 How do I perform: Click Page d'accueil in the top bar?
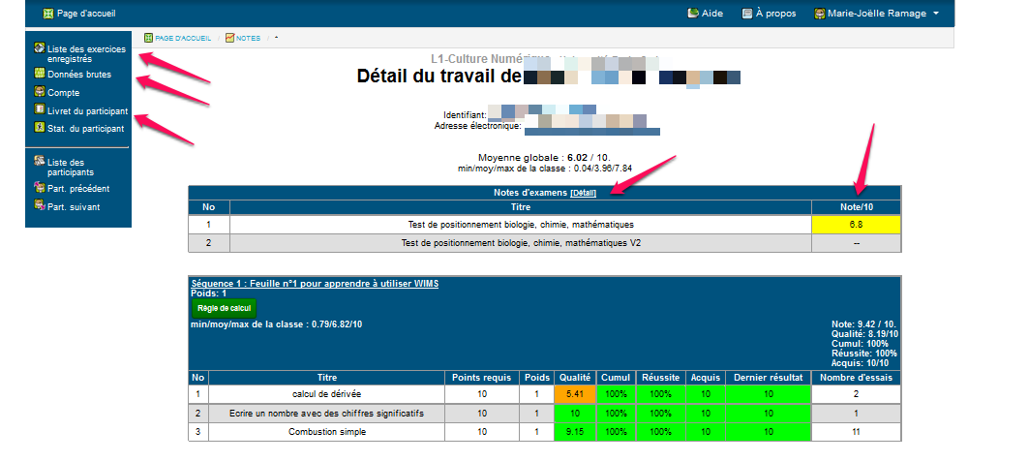79,14
